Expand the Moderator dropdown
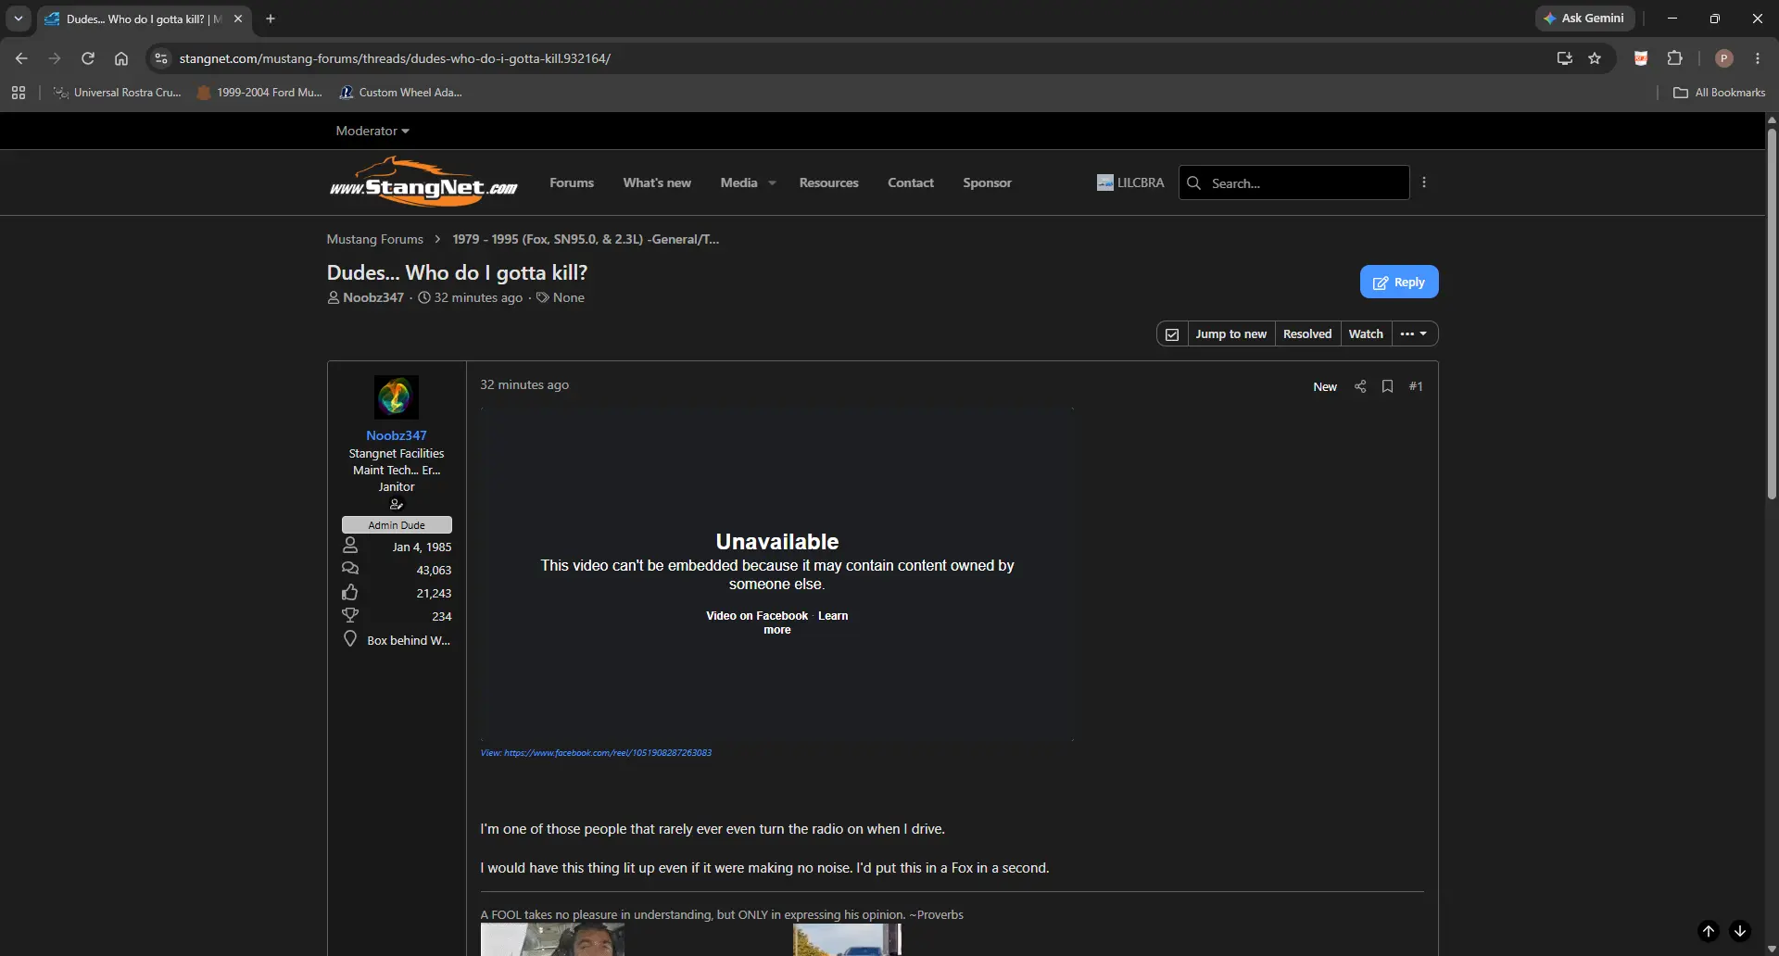Viewport: 1779px width, 956px height. click(372, 131)
